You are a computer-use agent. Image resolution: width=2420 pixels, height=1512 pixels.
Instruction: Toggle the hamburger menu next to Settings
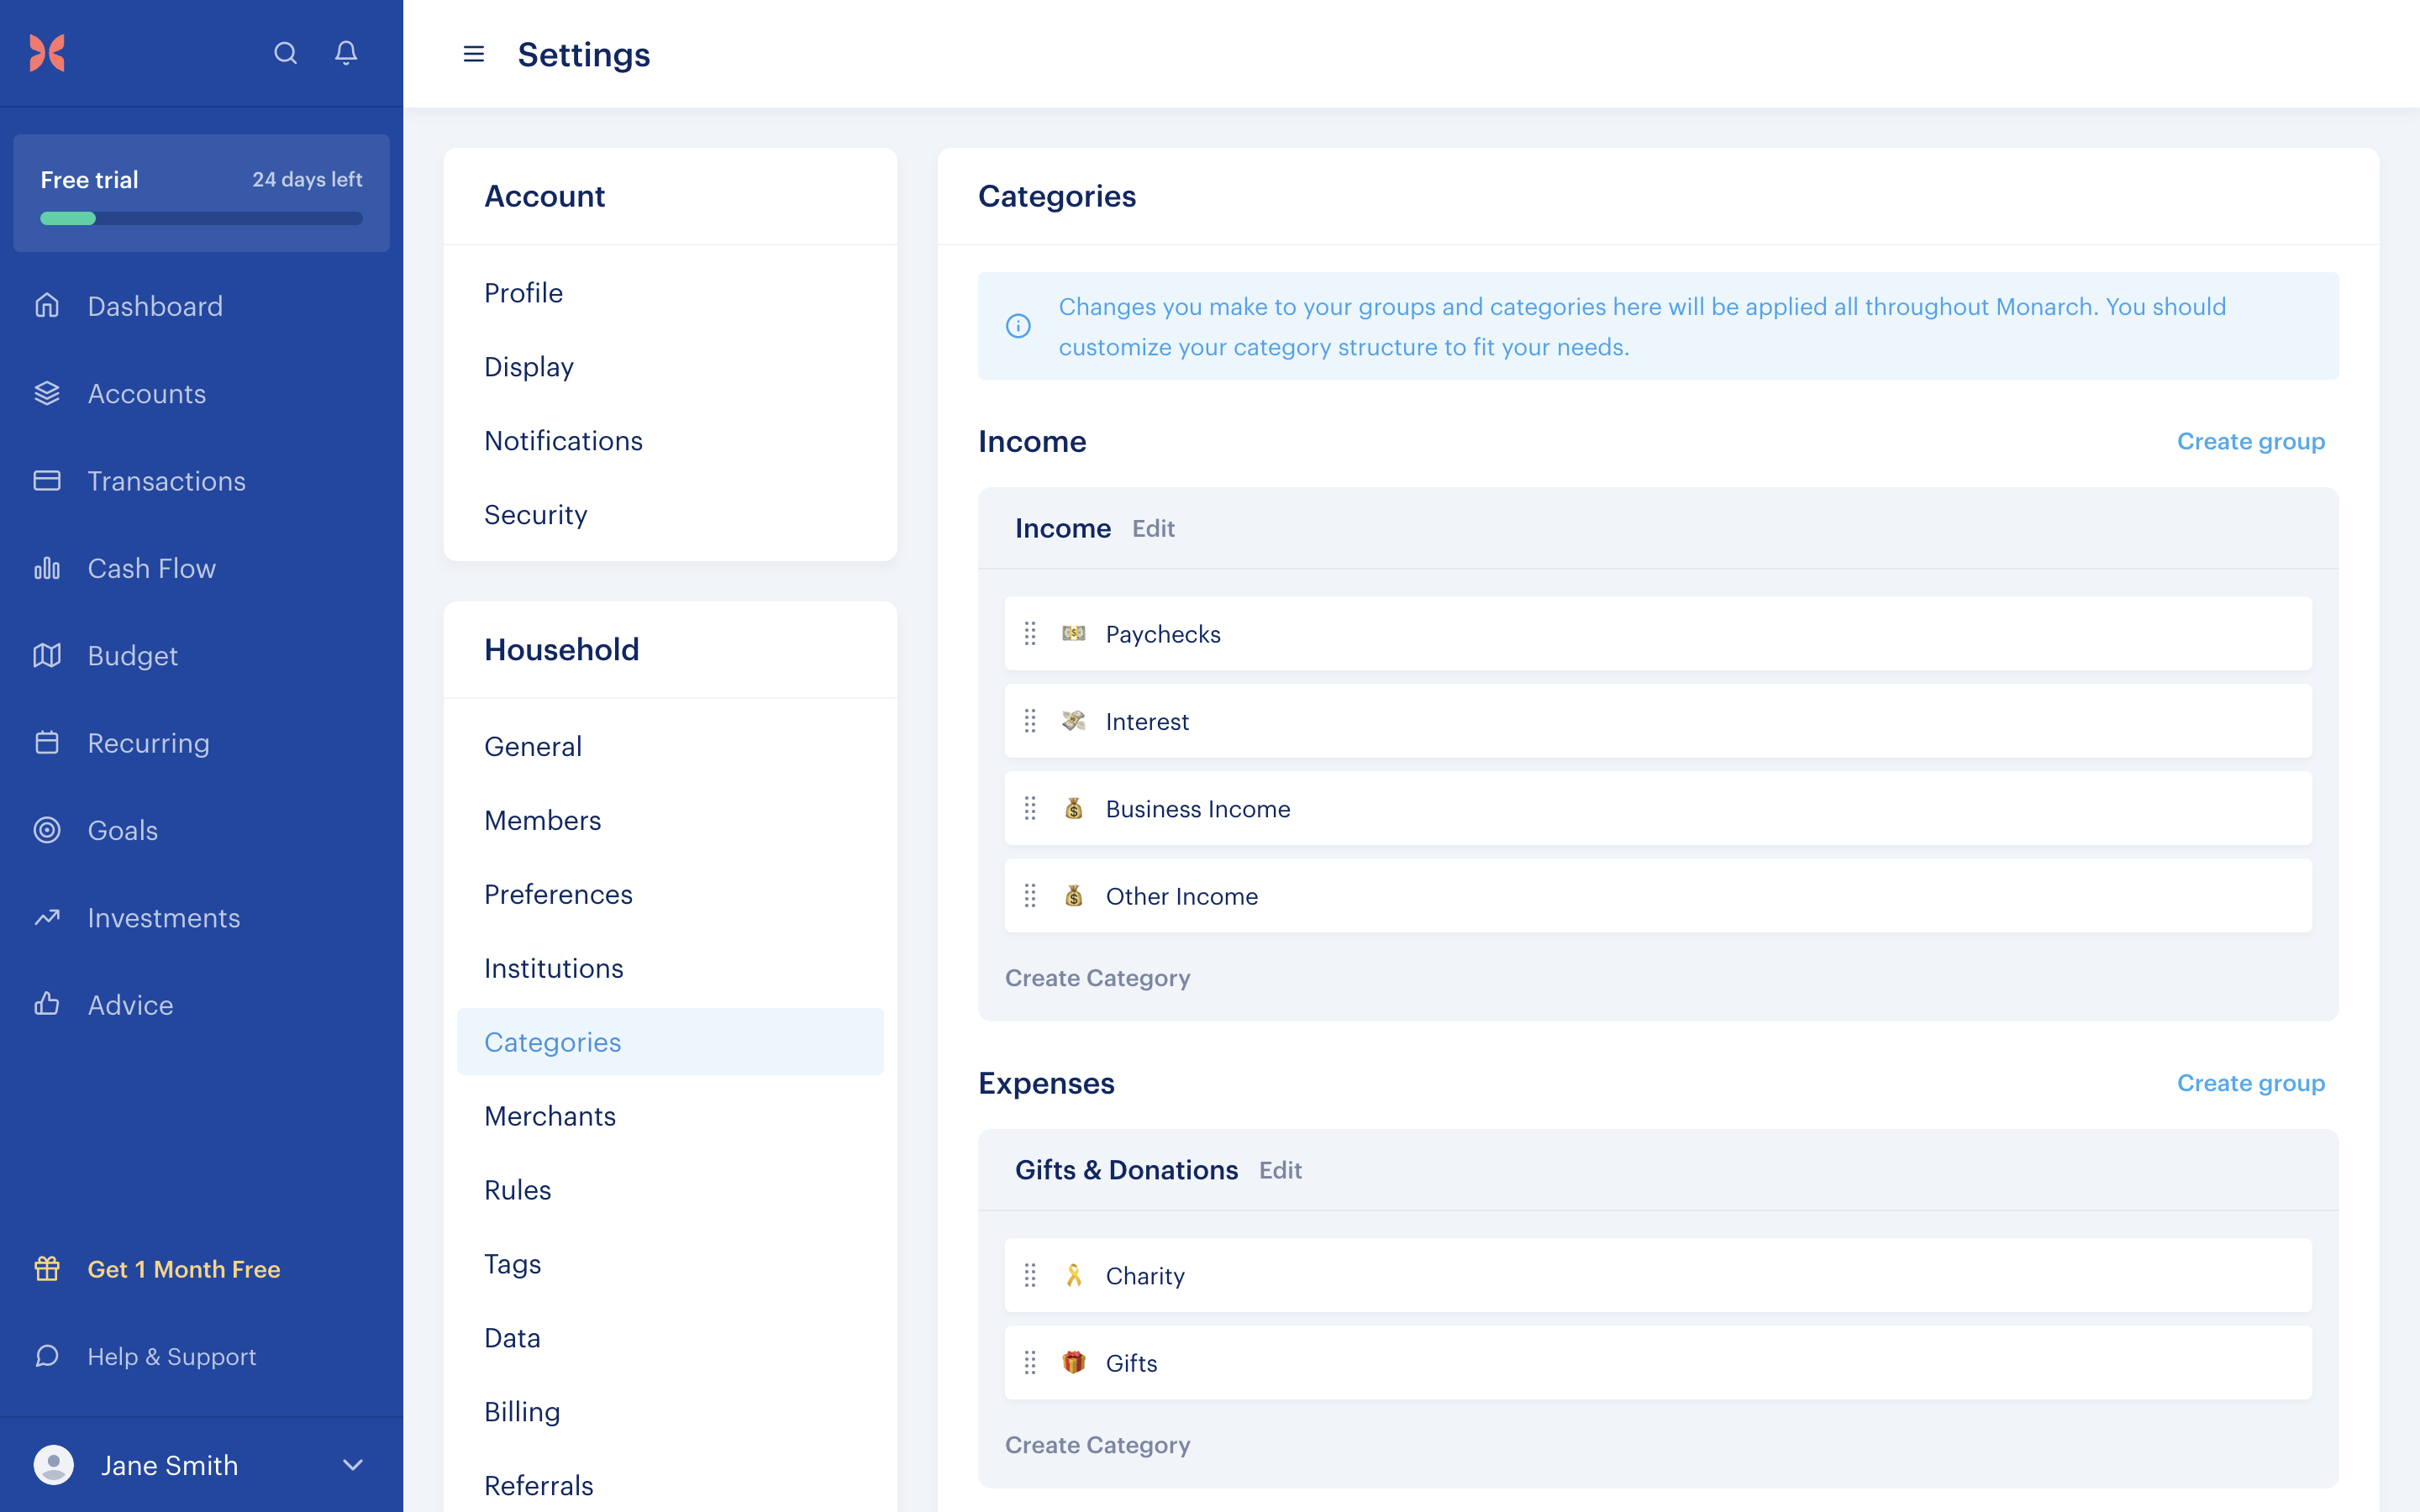click(x=474, y=54)
